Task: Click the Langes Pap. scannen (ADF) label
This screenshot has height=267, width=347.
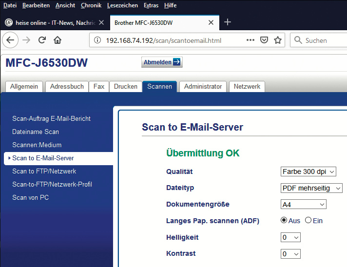Action: click(x=212, y=221)
